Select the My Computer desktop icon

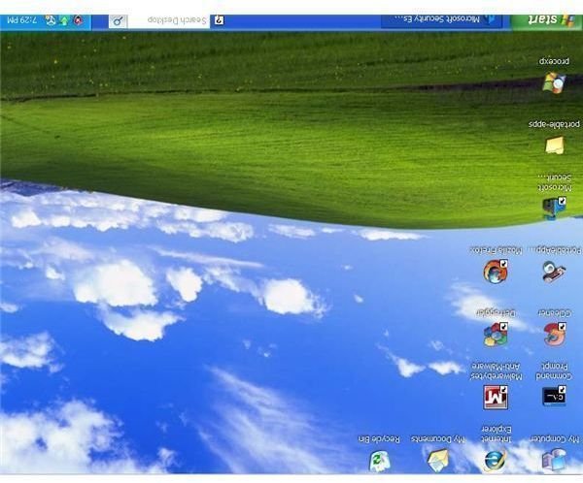[x=554, y=460]
